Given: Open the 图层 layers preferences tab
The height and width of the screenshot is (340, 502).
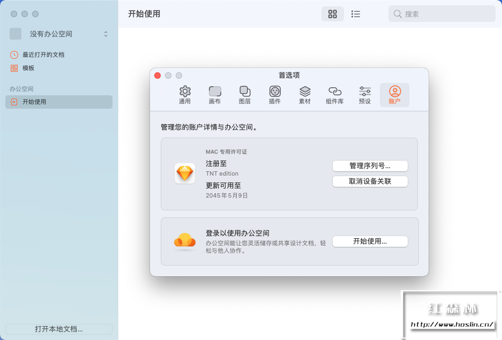Looking at the screenshot, I should tap(245, 95).
